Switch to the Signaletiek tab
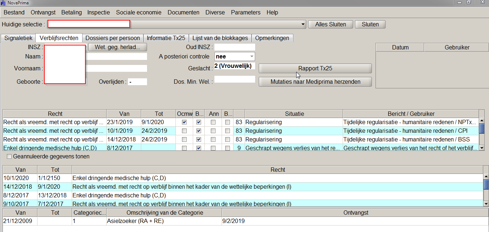This screenshot has width=489, height=232. click(18, 38)
